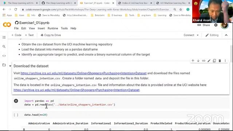
Task: Open the green Grammarly extension icon
Action: click(188, 9)
